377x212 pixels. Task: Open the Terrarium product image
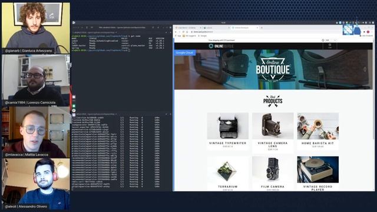228,170
